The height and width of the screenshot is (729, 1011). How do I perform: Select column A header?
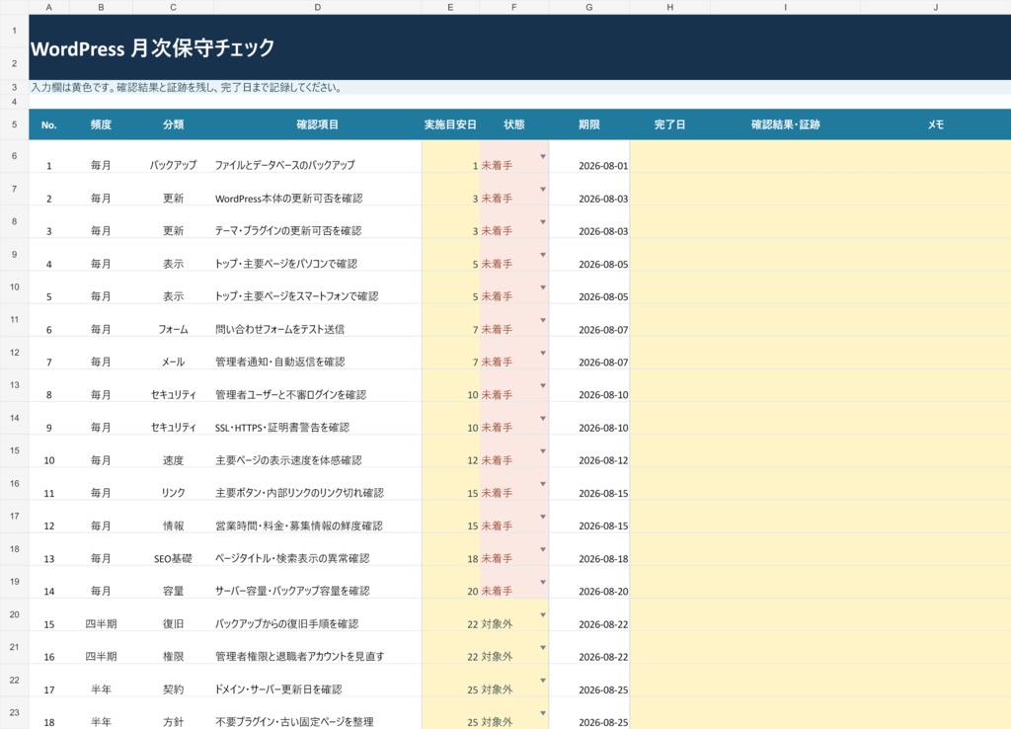tap(49, 7)
